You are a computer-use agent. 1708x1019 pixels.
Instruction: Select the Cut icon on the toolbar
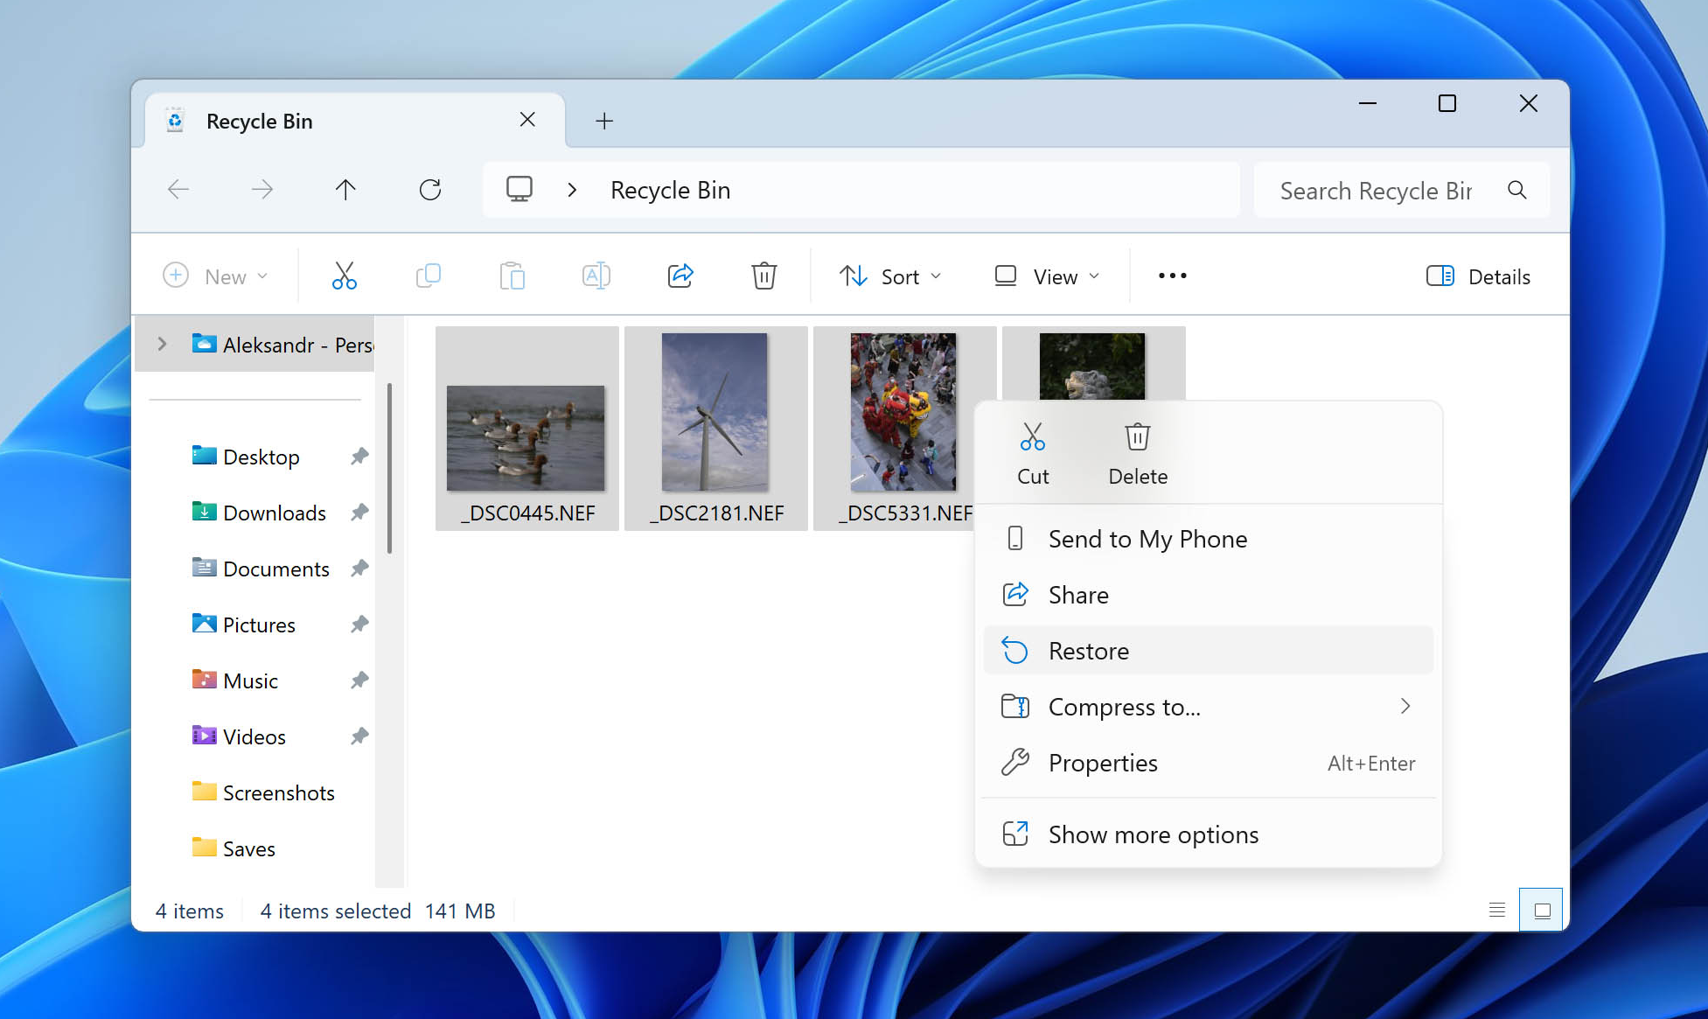[x=345, y=276]
